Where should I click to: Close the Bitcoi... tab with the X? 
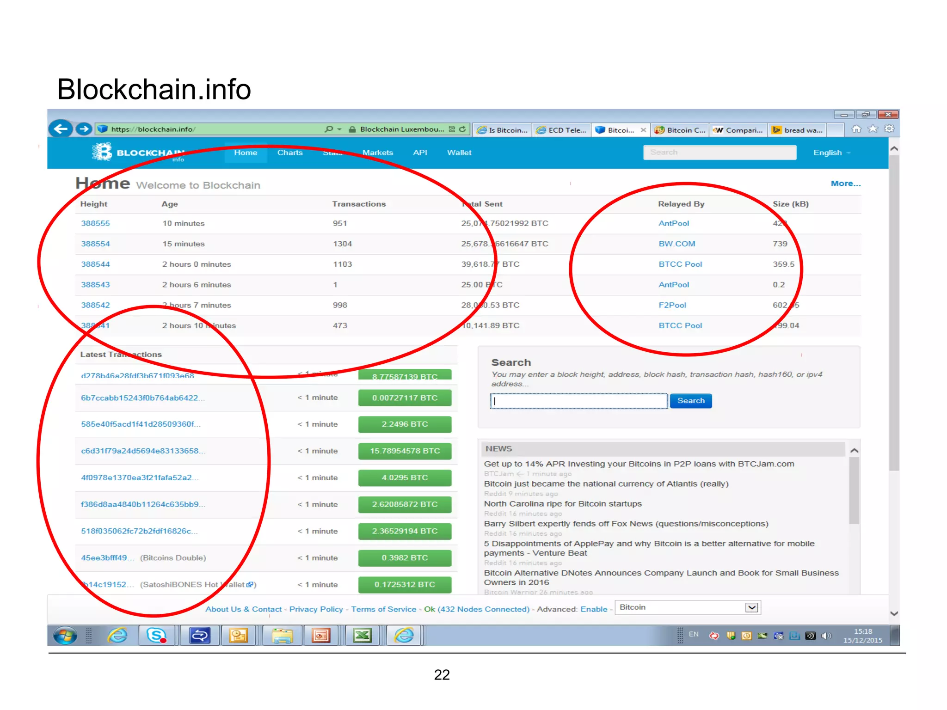(x=643, y=130)
